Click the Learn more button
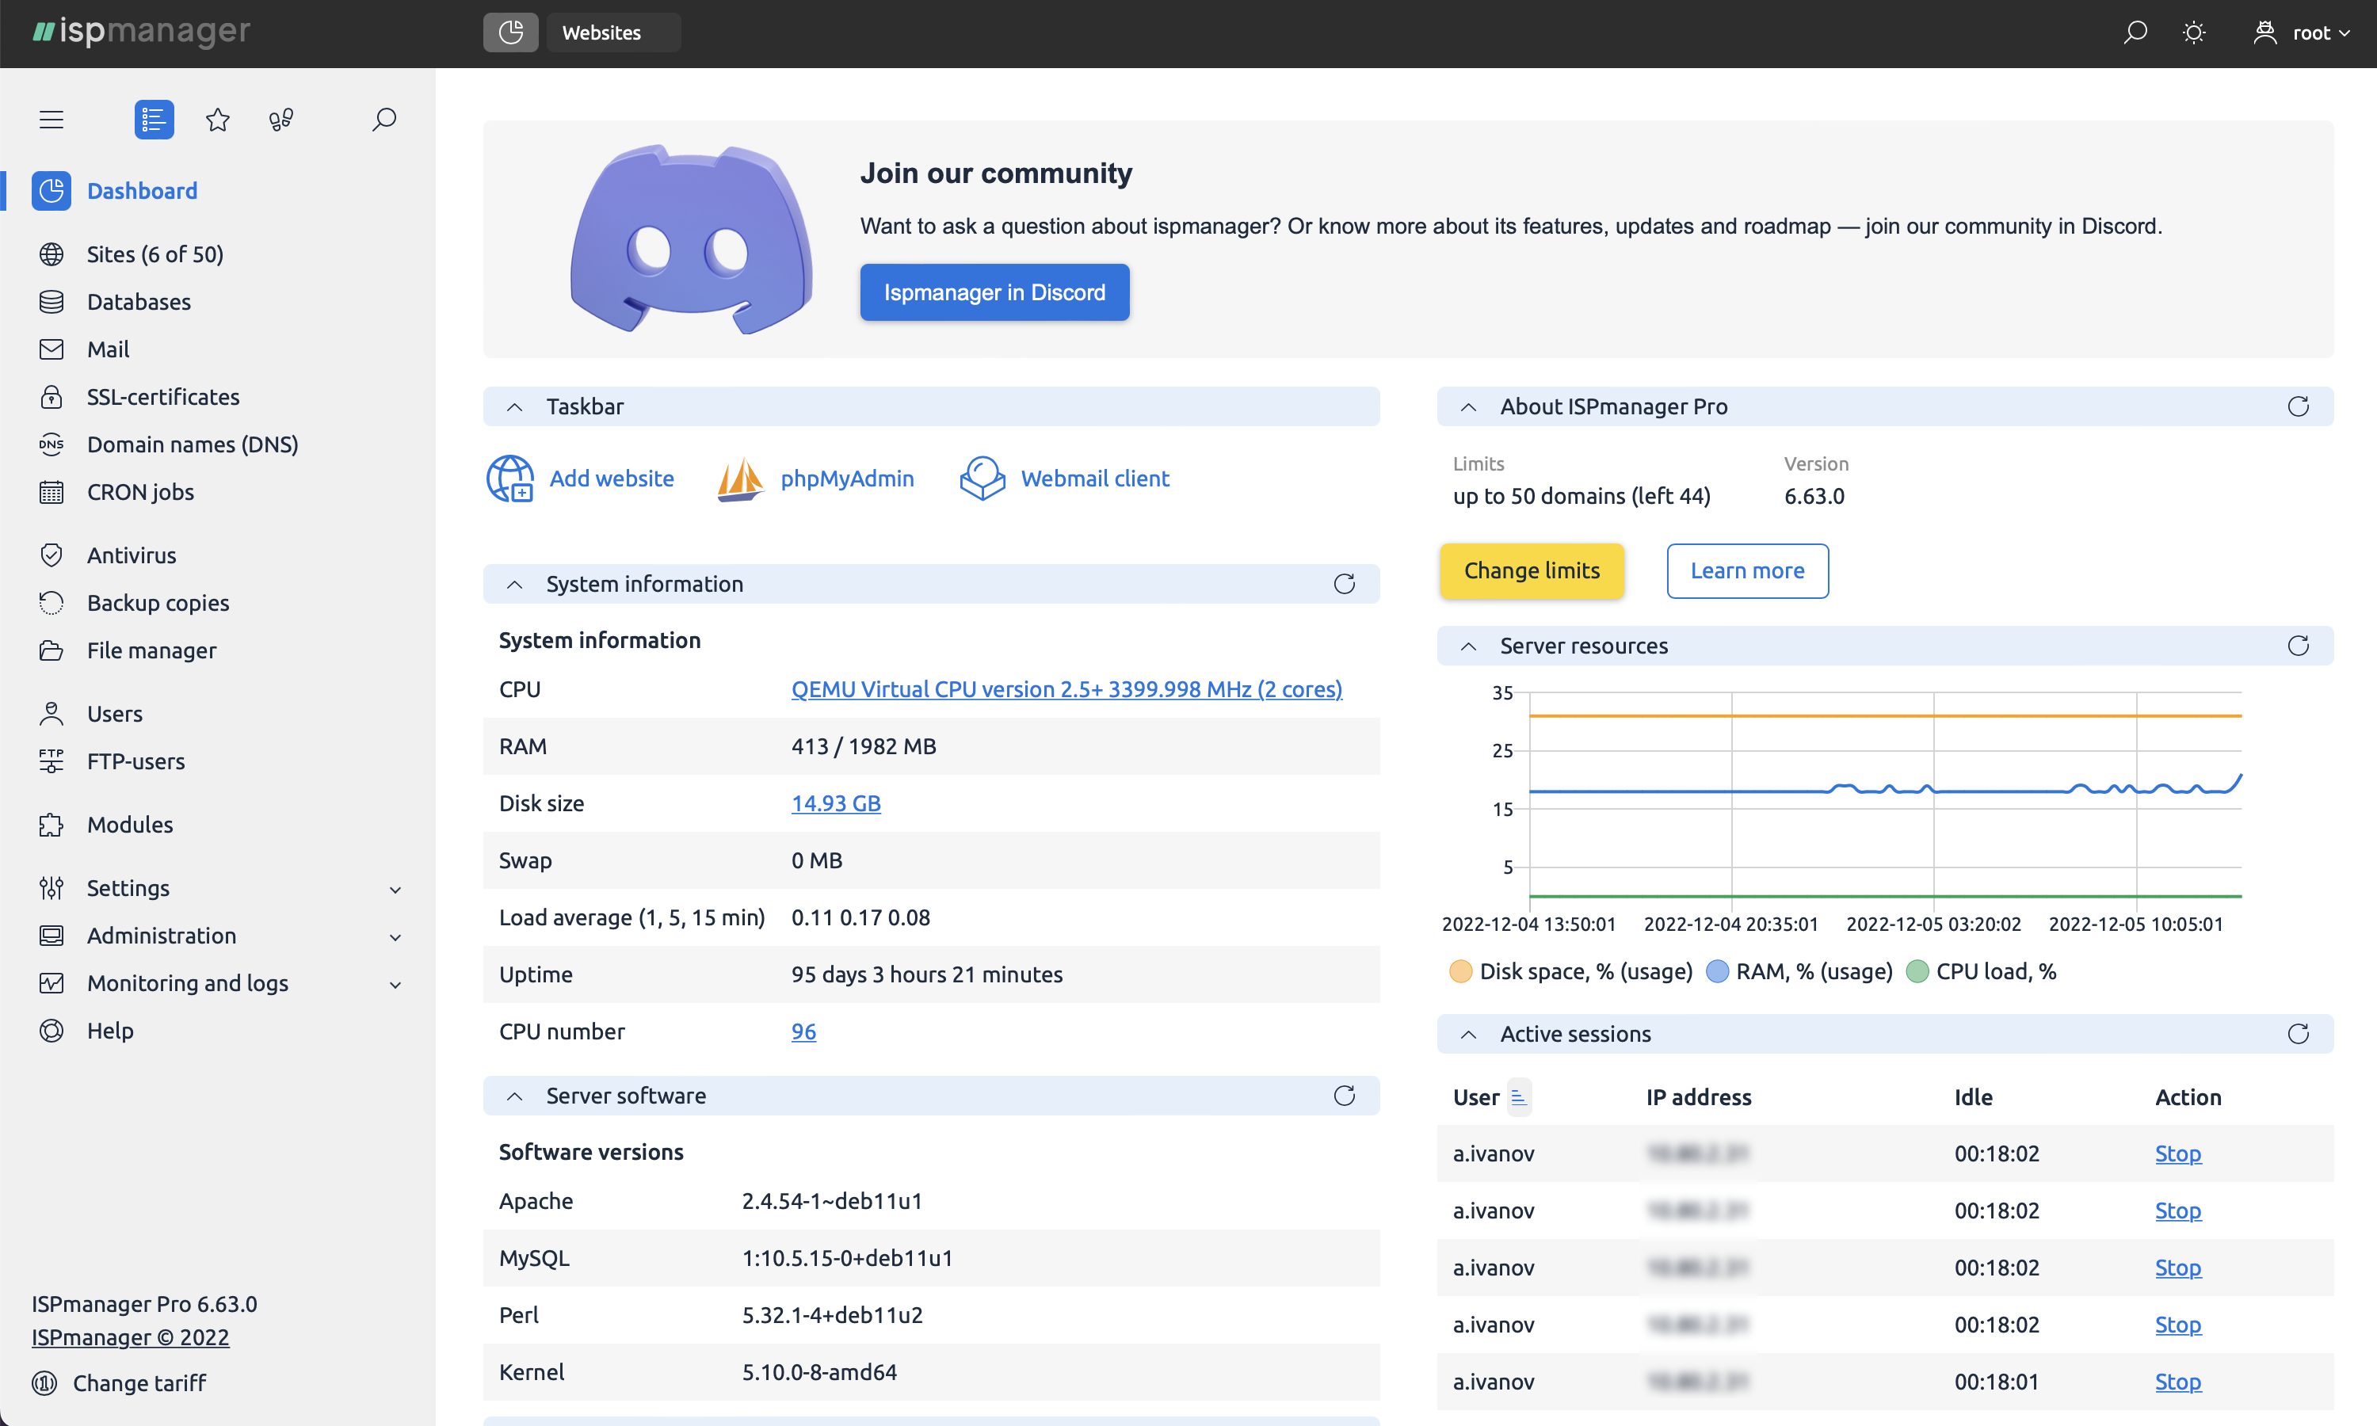The image size is (2377, 1426). click(x=1747, y=570)
